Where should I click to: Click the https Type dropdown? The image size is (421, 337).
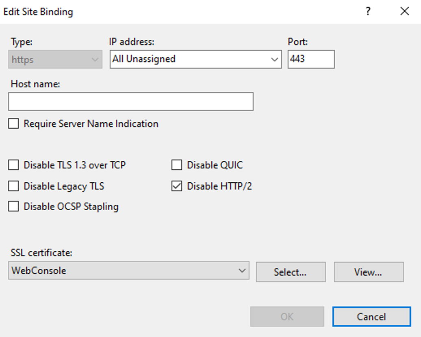pos(55,60)
